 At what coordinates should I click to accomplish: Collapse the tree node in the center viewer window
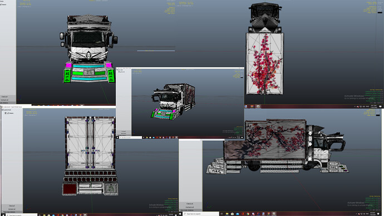pos(117,70)
